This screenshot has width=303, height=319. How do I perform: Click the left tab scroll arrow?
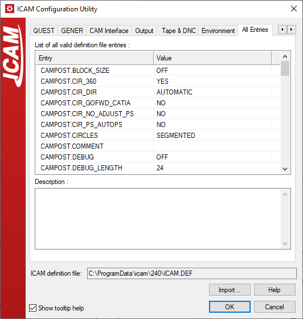(282, 30)
